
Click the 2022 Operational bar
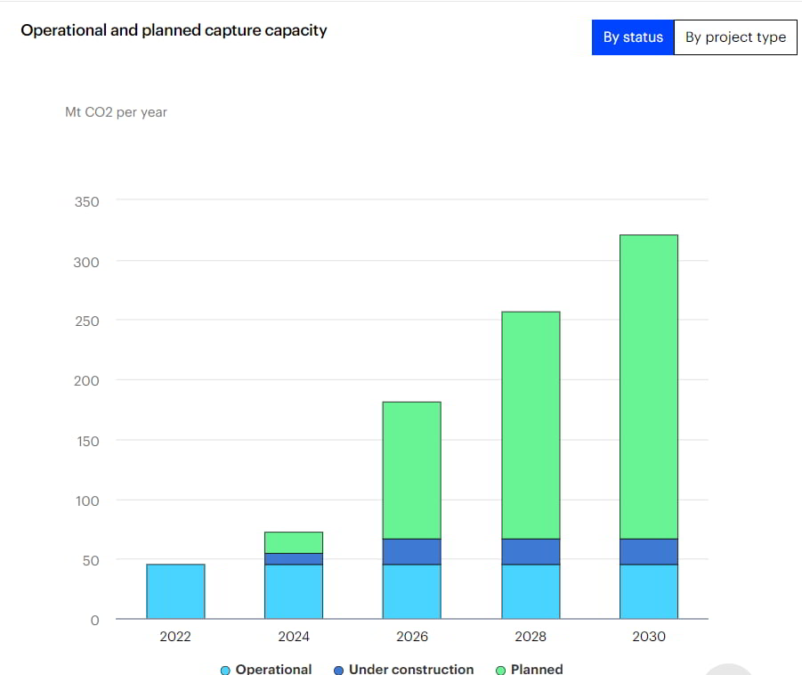click(x=175, y=591)
